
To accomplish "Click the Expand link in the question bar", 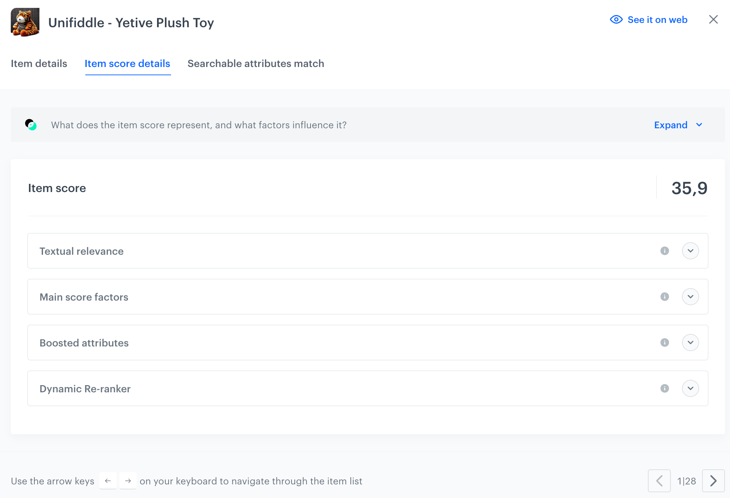I will (670, 125).
